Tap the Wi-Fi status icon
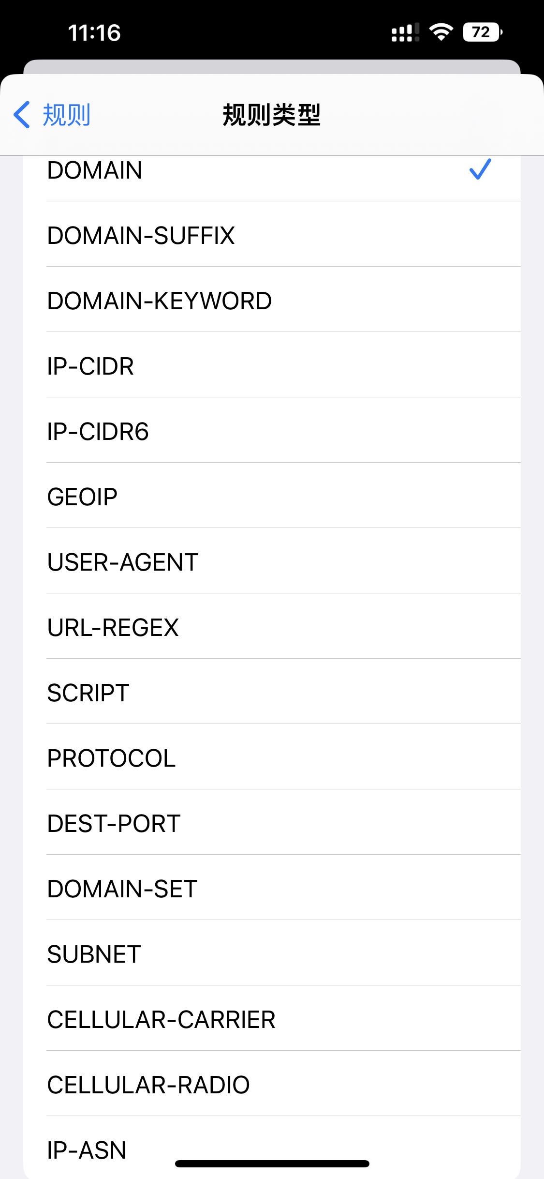Image resolution: width=544 pixels, height=1179 pixels. click(x=441, y=32)
